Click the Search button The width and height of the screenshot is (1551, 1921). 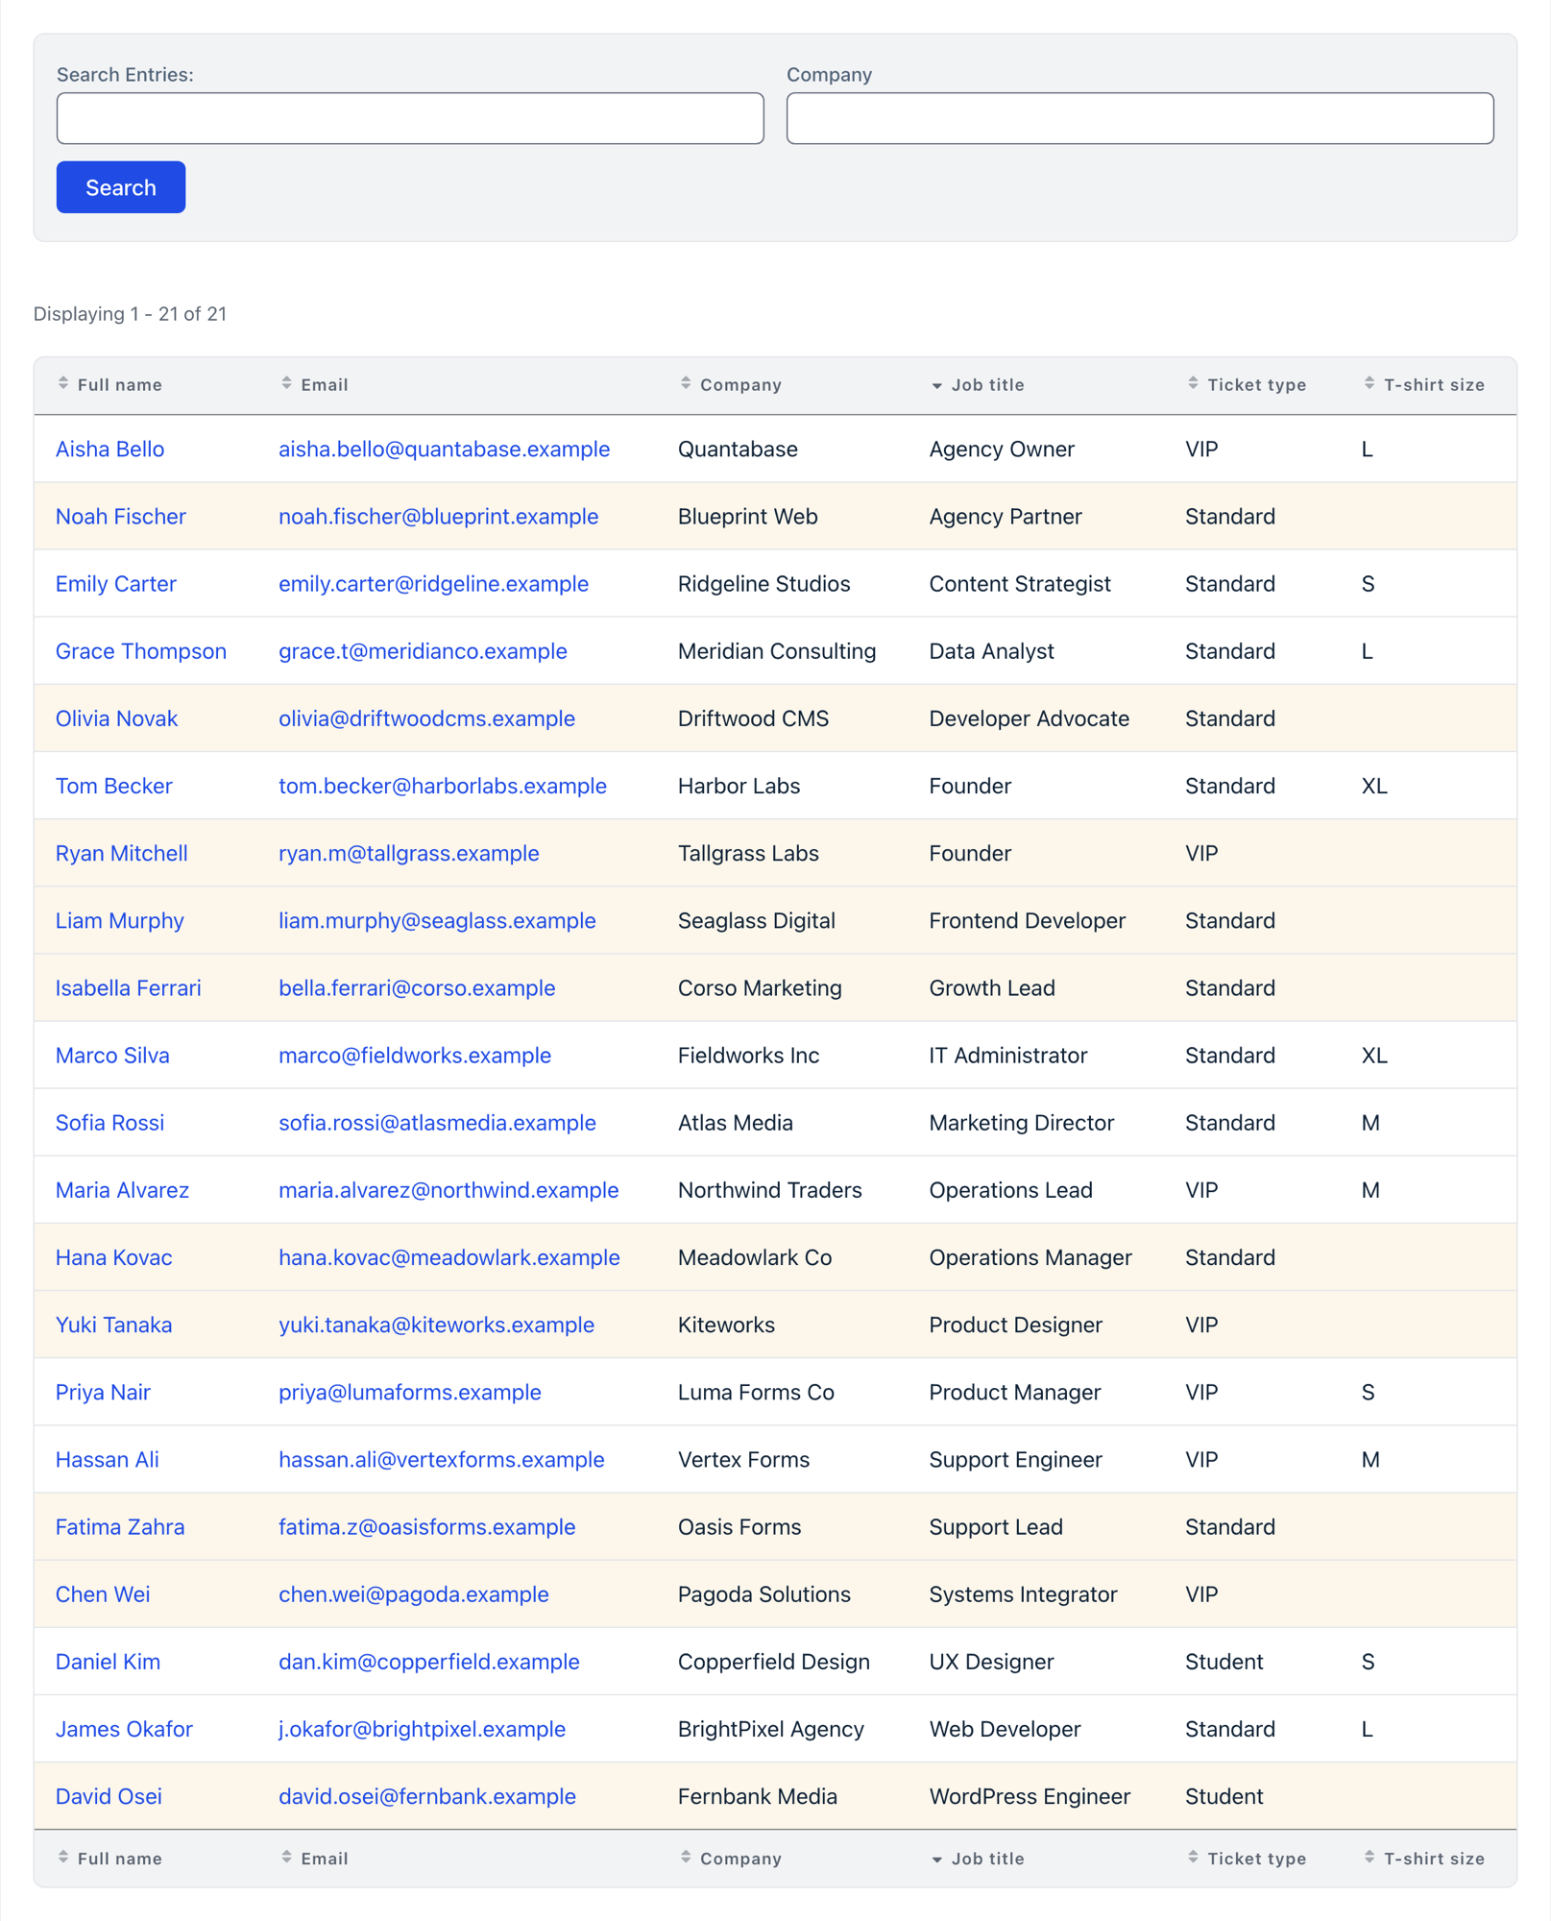pyautogui.click(x=121, y=187)
